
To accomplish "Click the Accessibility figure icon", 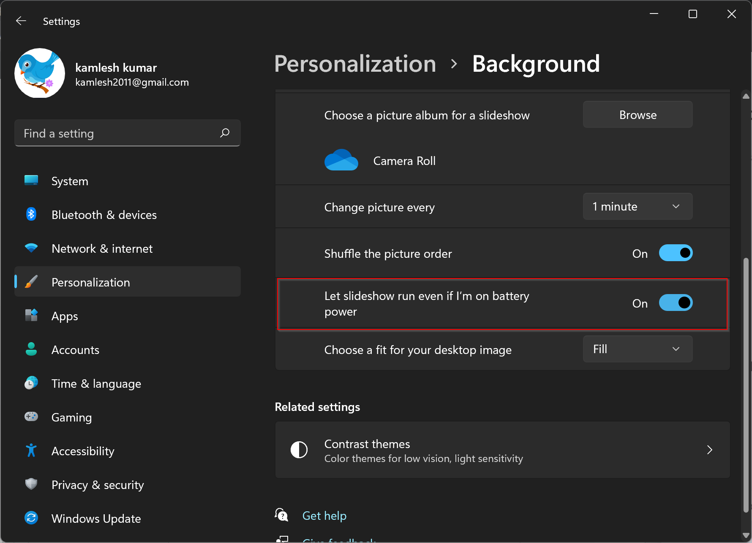I will [x=31, y=451].
